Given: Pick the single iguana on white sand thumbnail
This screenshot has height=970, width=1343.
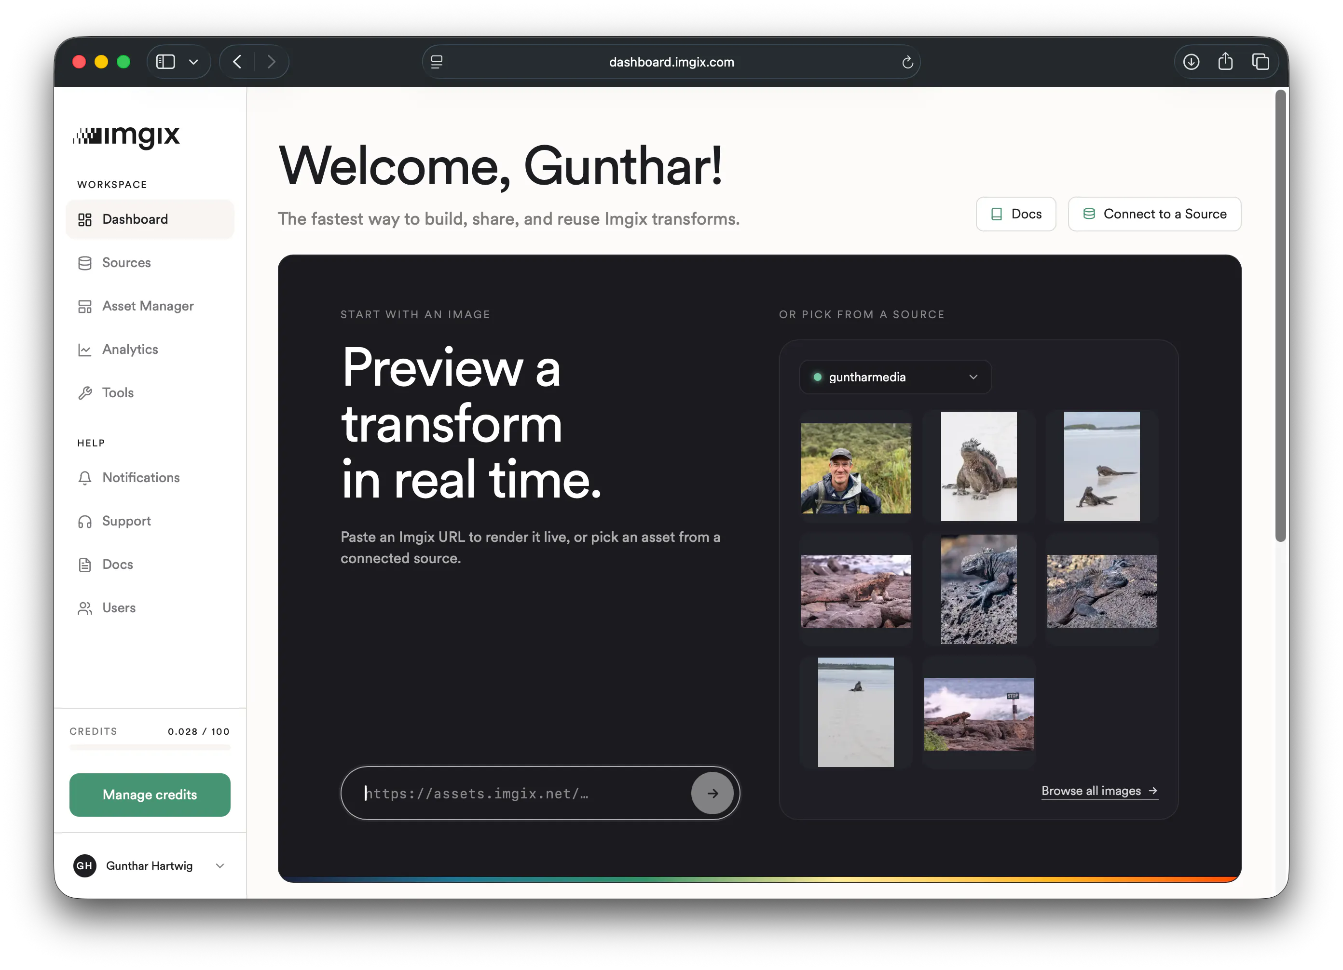Looking at the screenshot, I should coord(978,466).
